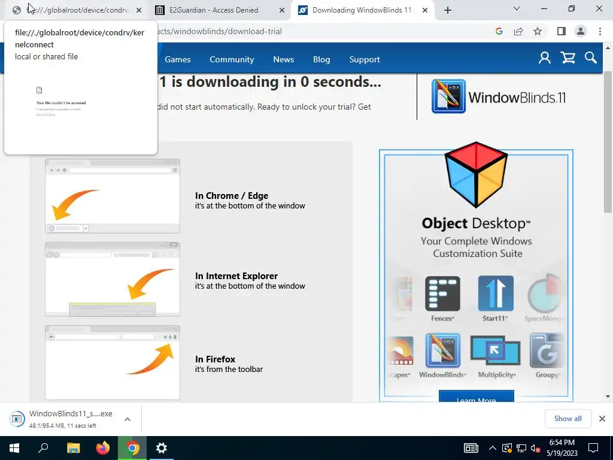Click the Object Desktop cube logo

tap(476, 174)
